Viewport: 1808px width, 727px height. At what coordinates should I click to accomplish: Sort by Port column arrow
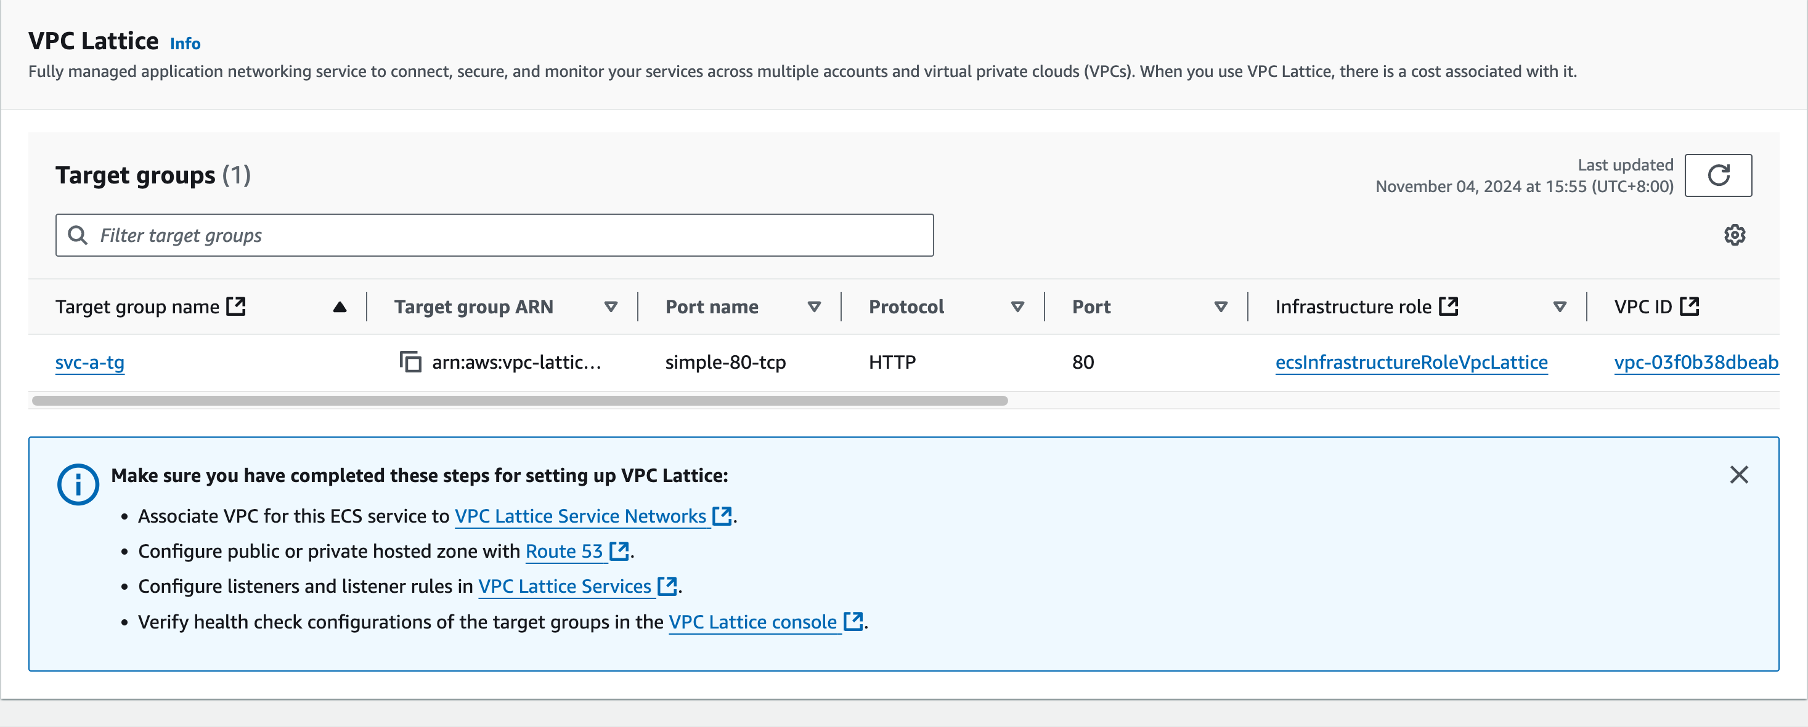pos(1221,307)
